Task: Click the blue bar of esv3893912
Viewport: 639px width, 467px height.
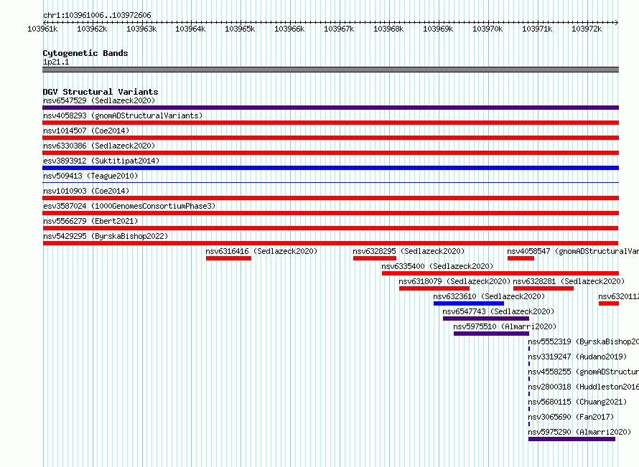Action: click(x=330, y=168)
